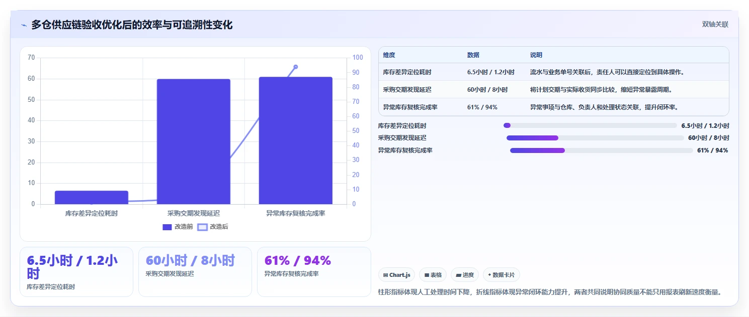Click the 库存差异定位耗时 bar in the chart
Screen dimensions: 749x317
click(92, 198)
